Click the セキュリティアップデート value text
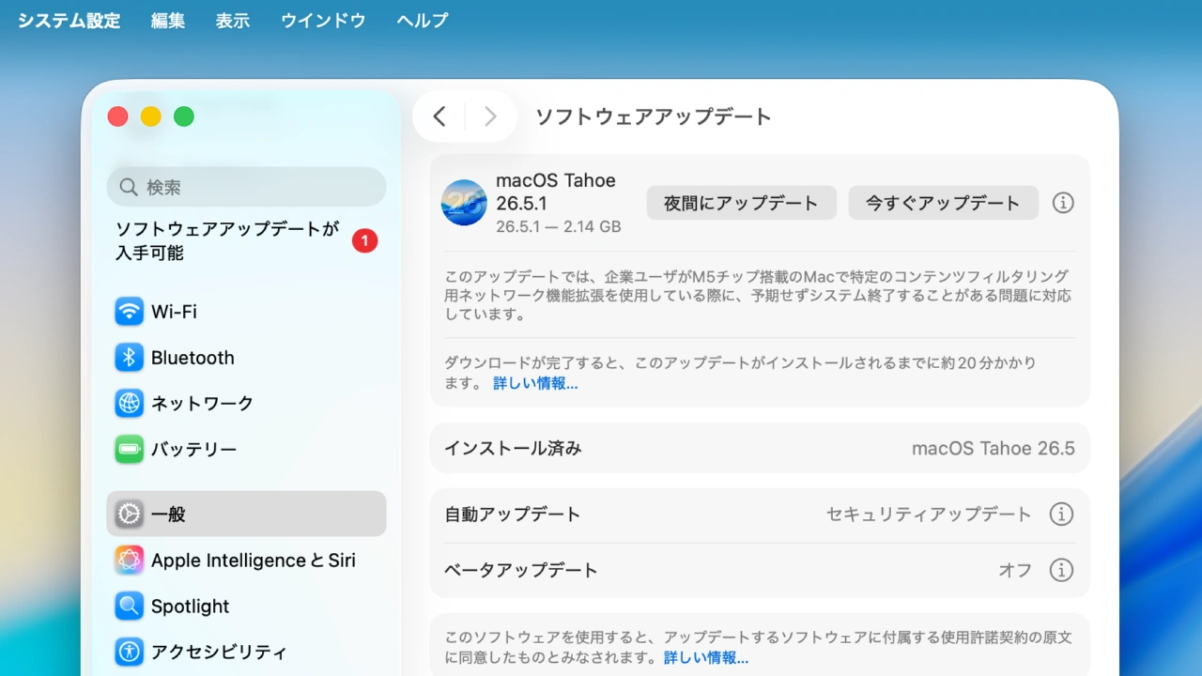 [x=929, y=515]
